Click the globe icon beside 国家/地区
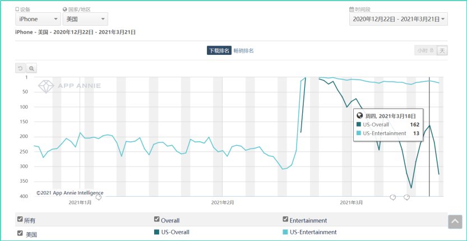 click(x=65, y=10)
